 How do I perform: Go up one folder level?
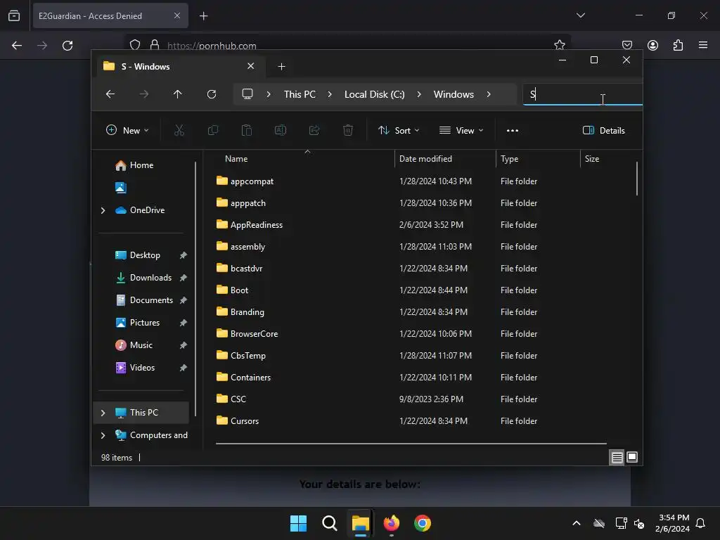[178, 94]
